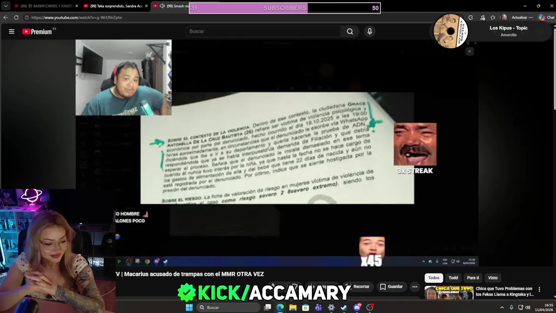Open Settings gear app from taskbar
Viewport: 556px width, 313px height.
[x=331, y=307]
